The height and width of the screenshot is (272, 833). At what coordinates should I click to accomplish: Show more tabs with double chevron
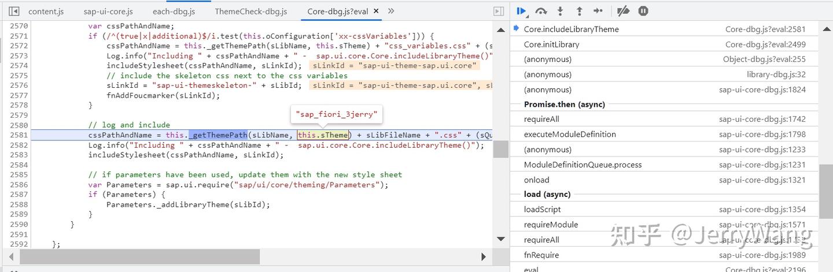coord(391,11)
